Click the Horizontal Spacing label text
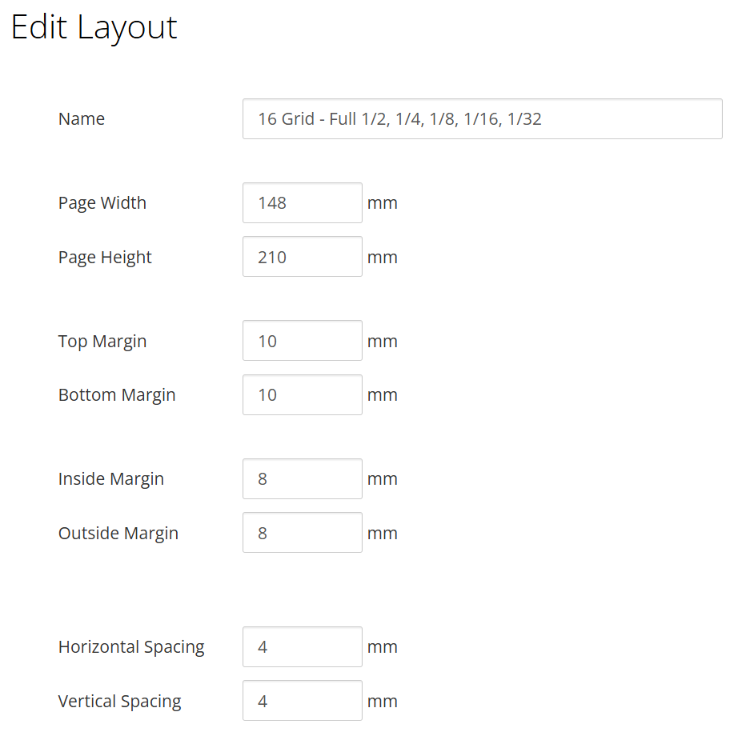This screenshot has width=742, height=752. 131,647
